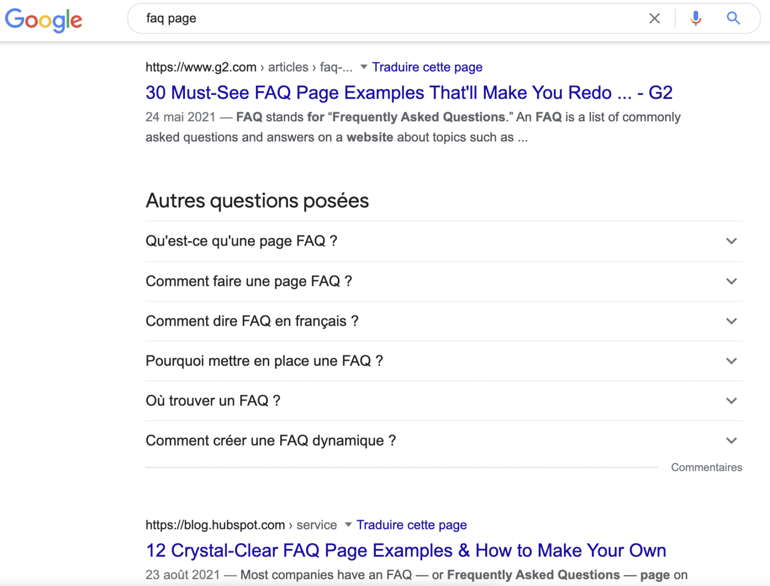Click the "Commentaires" feedback link

pos(706,467)
